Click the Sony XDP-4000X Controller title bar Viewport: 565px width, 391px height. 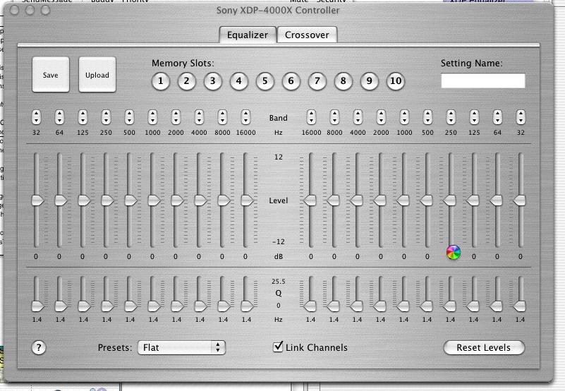pos(278,10)
